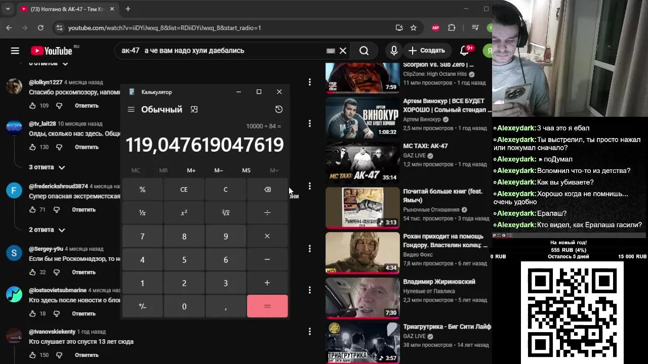Click calculator decimal comma key

pos(226,306)
